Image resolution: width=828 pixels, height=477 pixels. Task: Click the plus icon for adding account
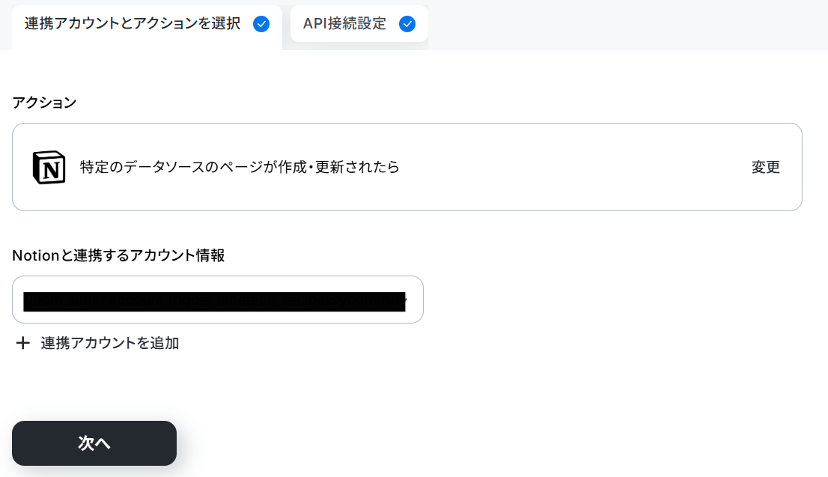[x=22, y=344]
